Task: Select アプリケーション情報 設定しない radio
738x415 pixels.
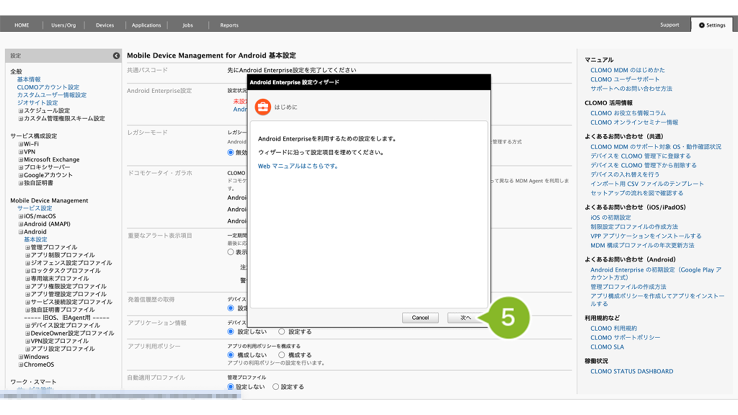Action: pyautogui.click(x=230, y=332)
